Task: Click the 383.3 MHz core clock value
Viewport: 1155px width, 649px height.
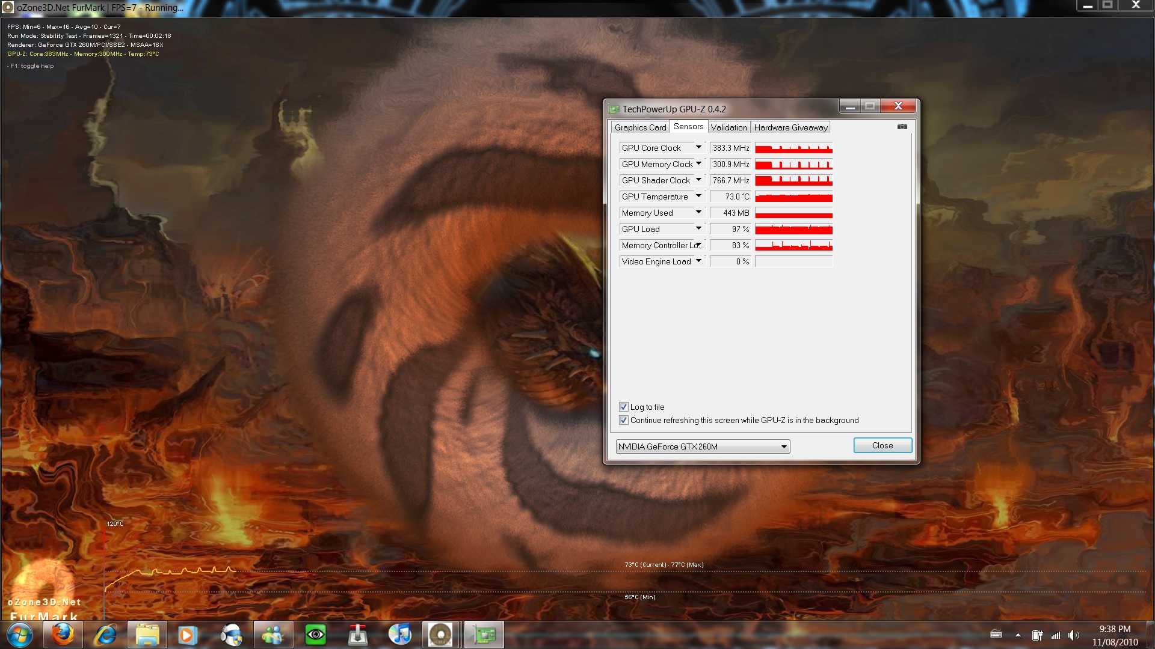Action: (730, 148)
